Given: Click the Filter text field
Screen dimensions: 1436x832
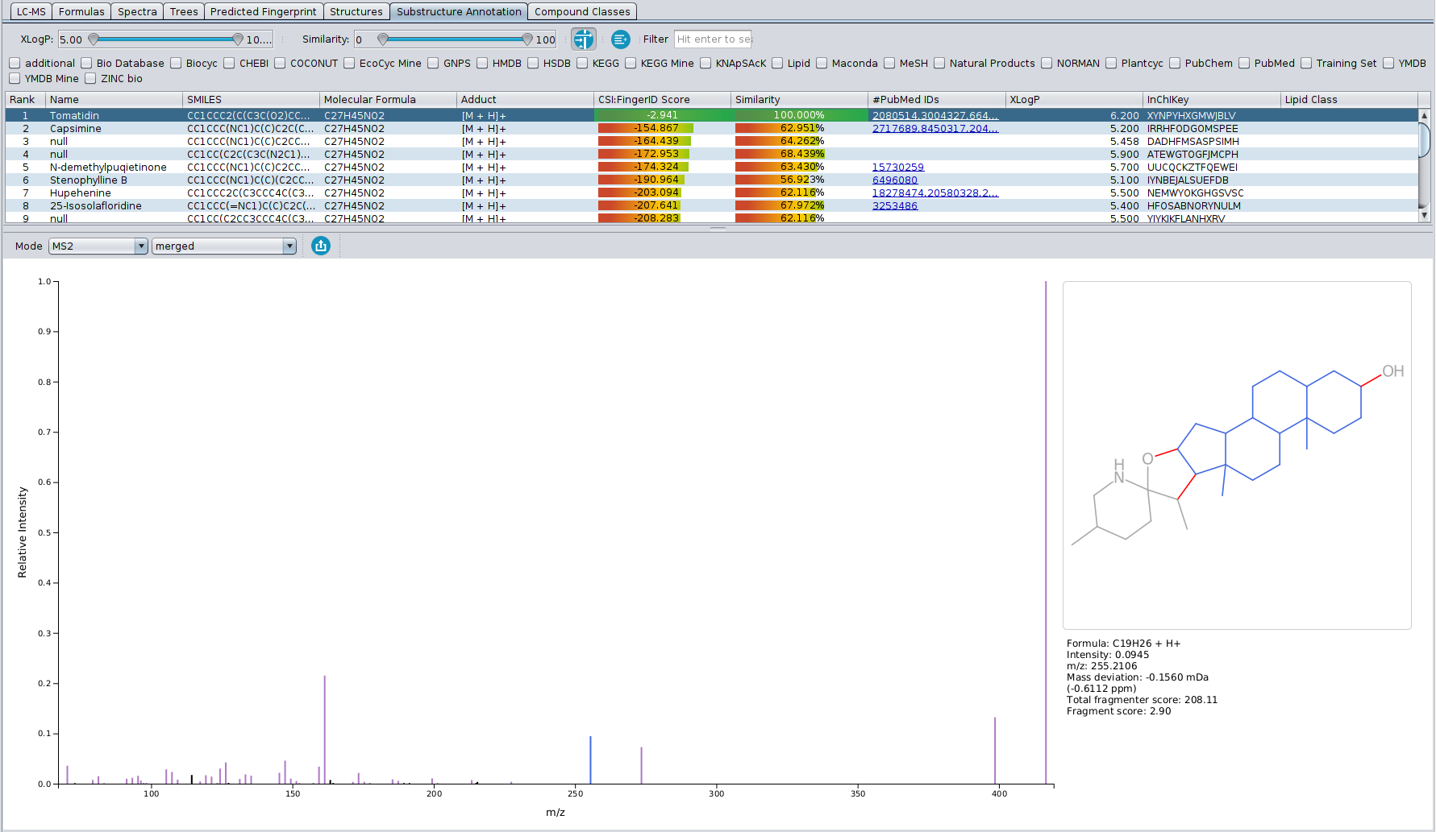Looking at the screenshot, I should tap(713, 39).
